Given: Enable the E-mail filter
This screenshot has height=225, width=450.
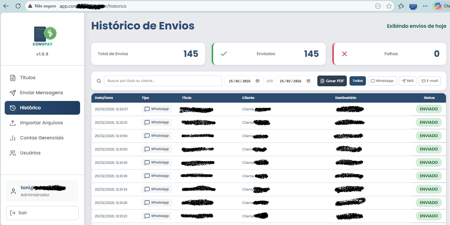Looking at the screenshot, I should click(430, 81).
